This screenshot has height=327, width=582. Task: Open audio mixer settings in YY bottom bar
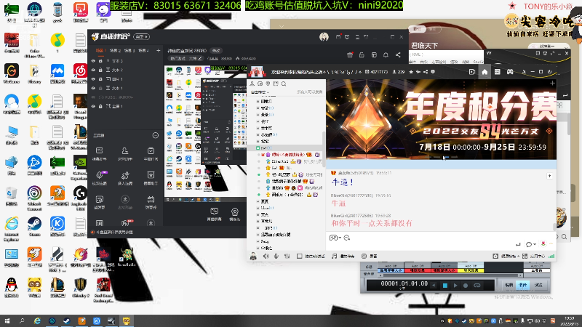pos(287,257)
